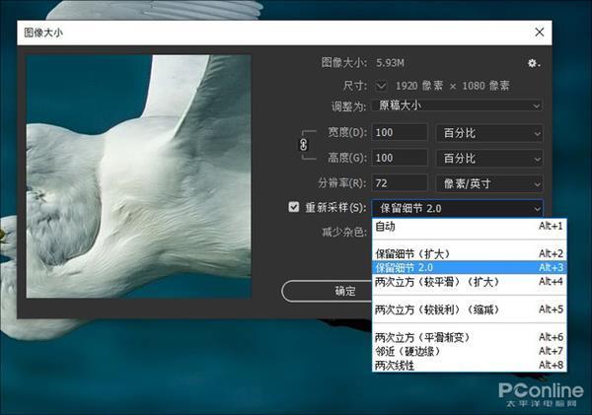Click the 确定 confirm button
Screen dimensions: 592x415
(x=328, y=291)
